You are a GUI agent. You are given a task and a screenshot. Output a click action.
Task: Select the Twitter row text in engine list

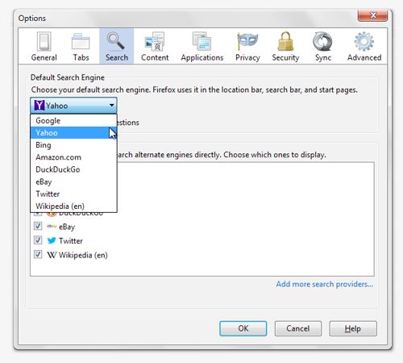coord(71,240)
